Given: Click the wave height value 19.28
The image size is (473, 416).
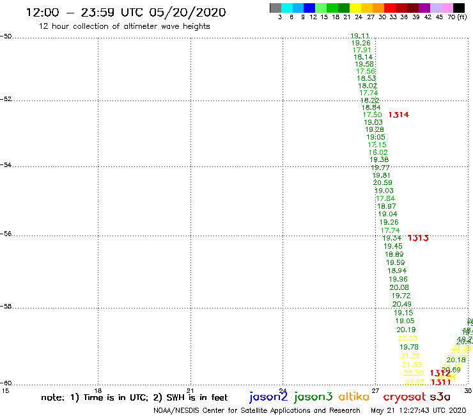Looking at the screenshot, I should coord(375,130).
